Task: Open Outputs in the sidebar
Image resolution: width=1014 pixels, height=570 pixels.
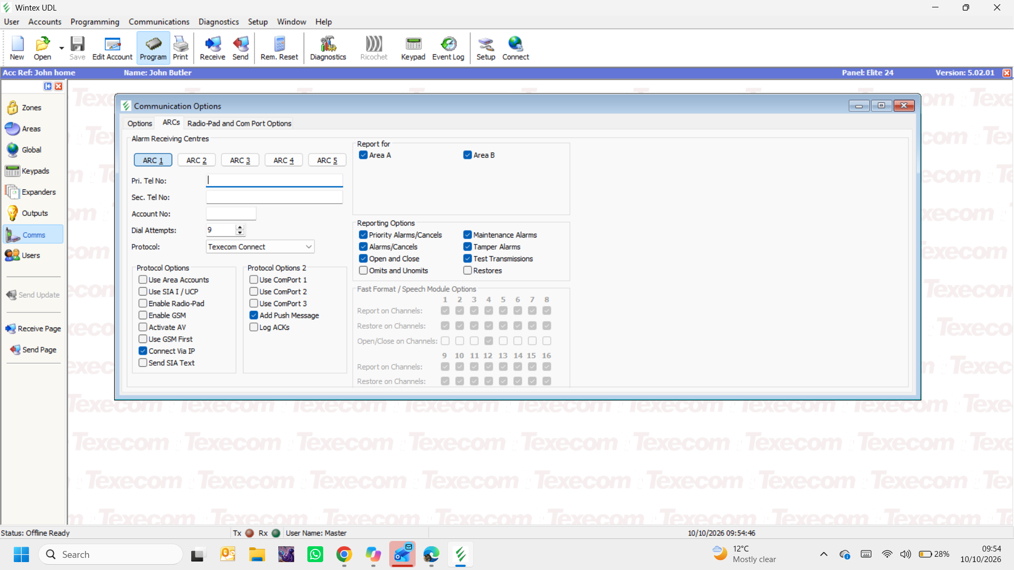Action: (x=27, y=213)
